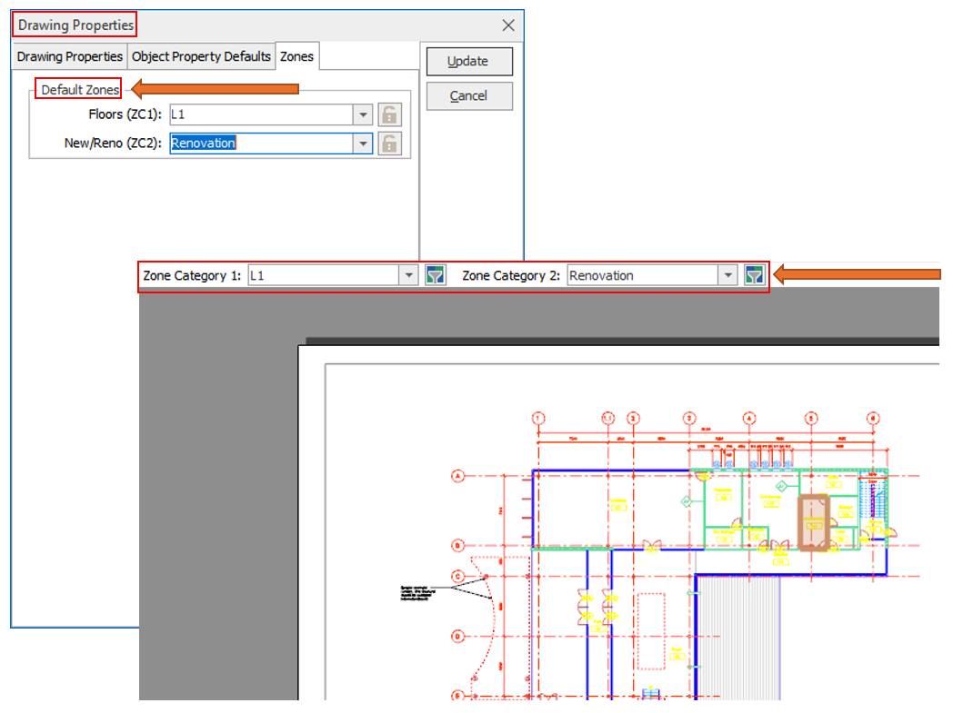Click the Cancel button
This screenshot has height=713, width=953.
[x=469, y=96]
